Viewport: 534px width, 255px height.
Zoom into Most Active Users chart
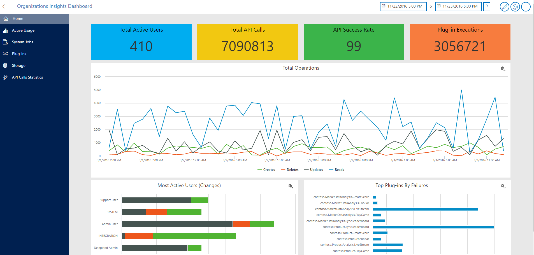(x=291, y=186)
